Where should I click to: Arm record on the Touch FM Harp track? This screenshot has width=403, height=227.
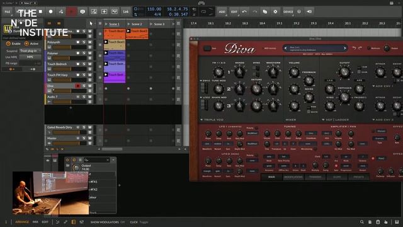pyautogui.click(x=78, y=75)
